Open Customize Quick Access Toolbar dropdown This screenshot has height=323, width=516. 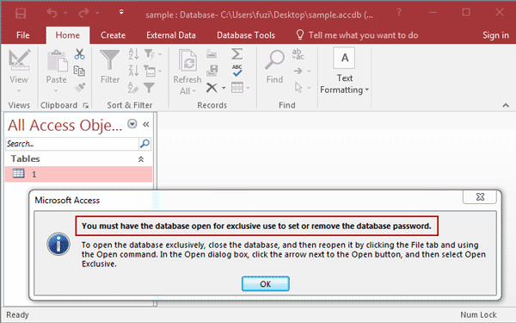point(121,13)
